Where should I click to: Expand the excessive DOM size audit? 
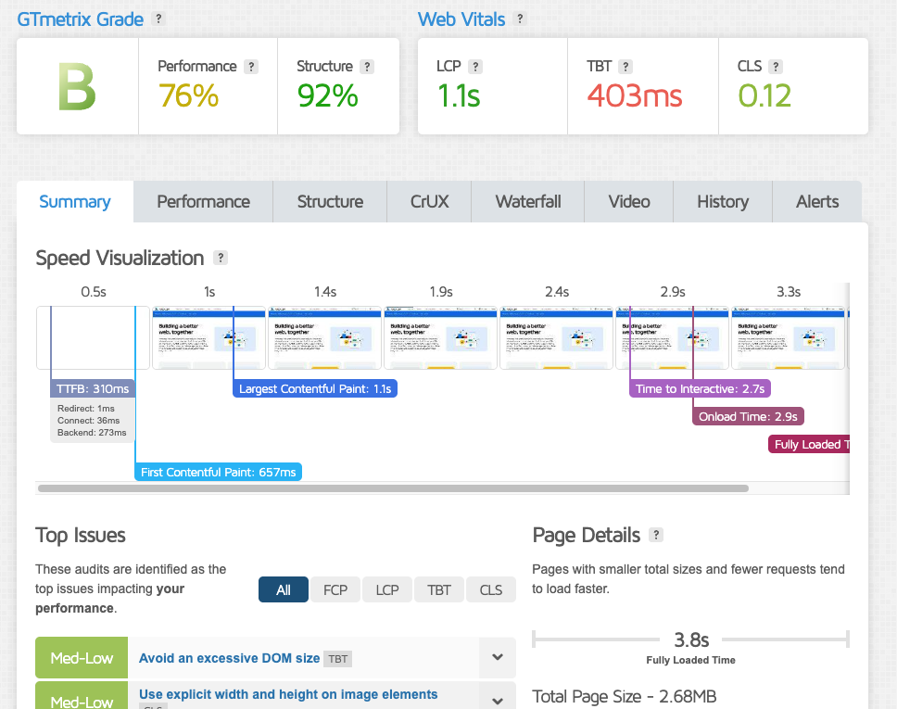coord(498,658)
